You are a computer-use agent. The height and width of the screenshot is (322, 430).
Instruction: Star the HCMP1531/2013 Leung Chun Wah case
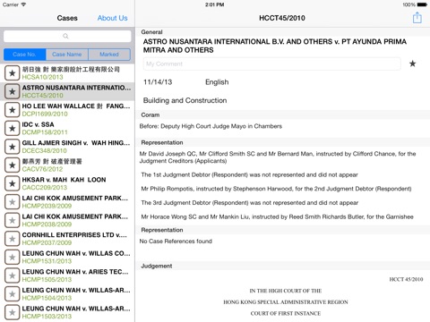click(12, 257)
